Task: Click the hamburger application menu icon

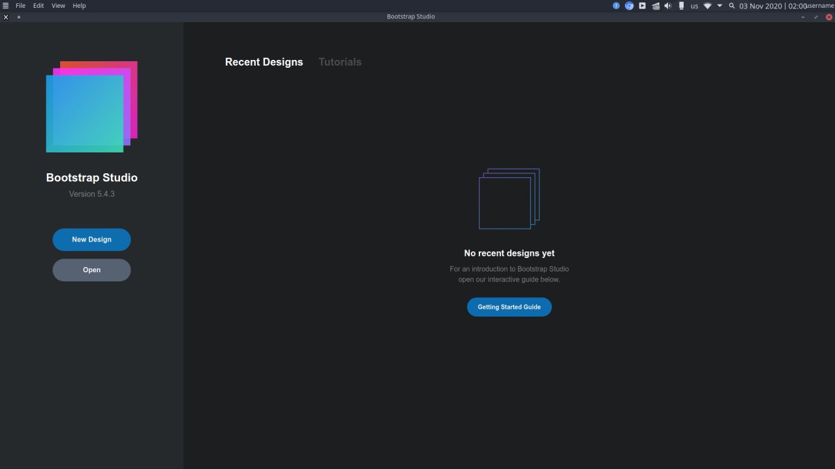Action: (6, 5)
